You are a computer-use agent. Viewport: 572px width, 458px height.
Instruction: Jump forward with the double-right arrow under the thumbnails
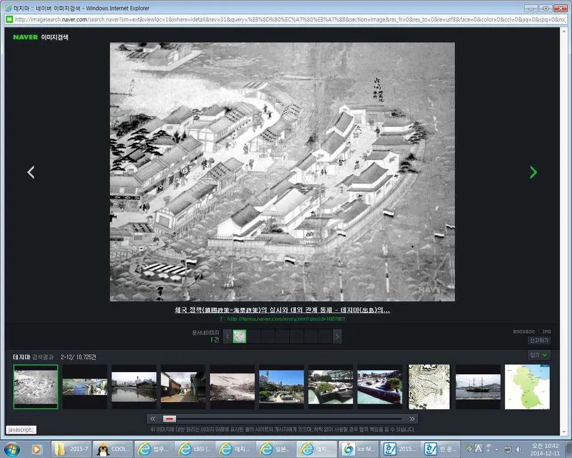pyautogui.click(x=412, y=418)
